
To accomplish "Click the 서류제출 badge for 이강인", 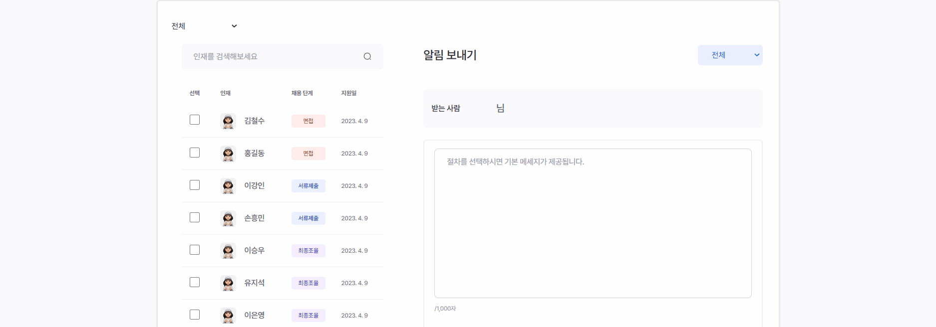I will [x=308, y=186].
